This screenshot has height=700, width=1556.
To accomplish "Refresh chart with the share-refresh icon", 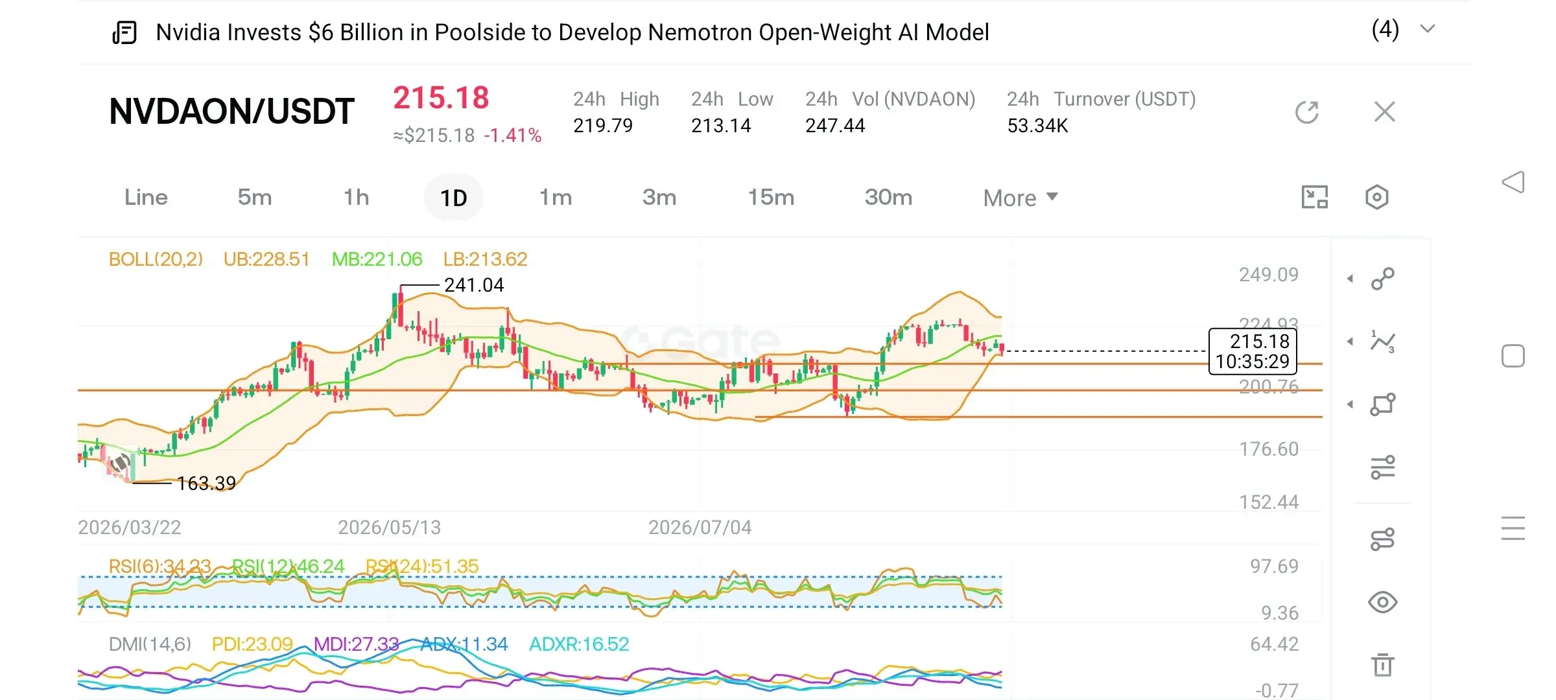I will click(1307, 111).
